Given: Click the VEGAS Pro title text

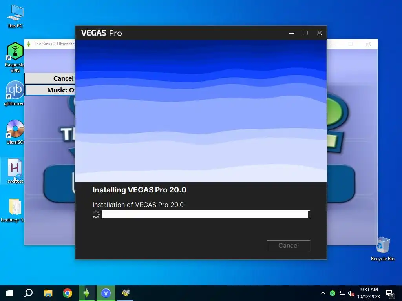Looking at the screenshot, I should [102, 33].
